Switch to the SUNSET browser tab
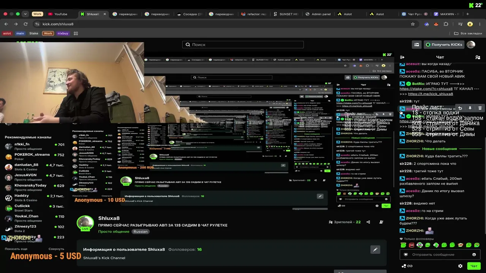Screen dimensions: 486x273 coord(286,14)
